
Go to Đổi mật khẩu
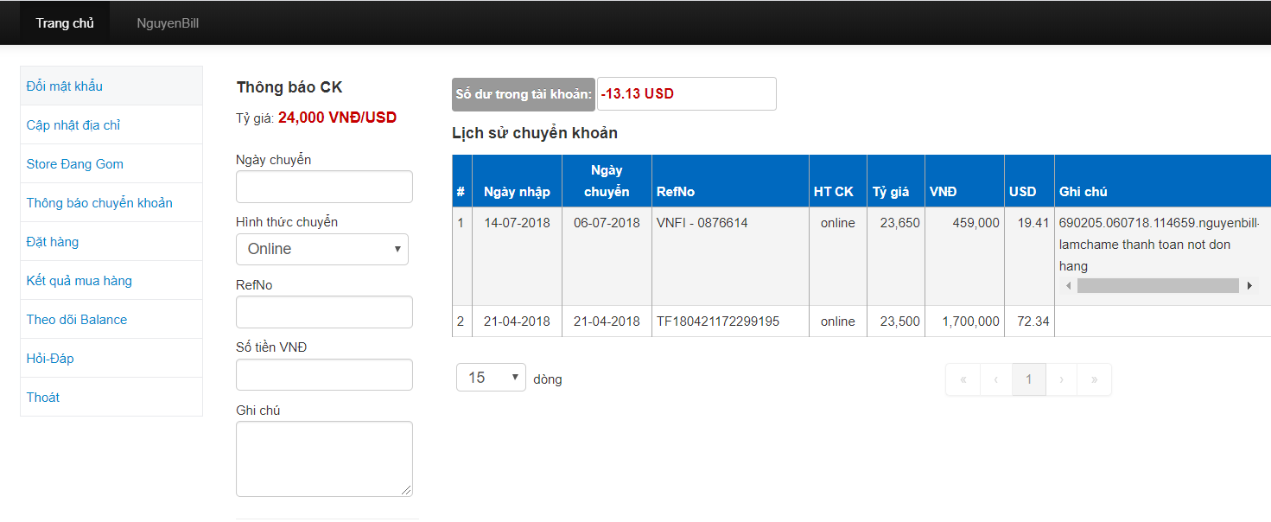click(65, 86)
